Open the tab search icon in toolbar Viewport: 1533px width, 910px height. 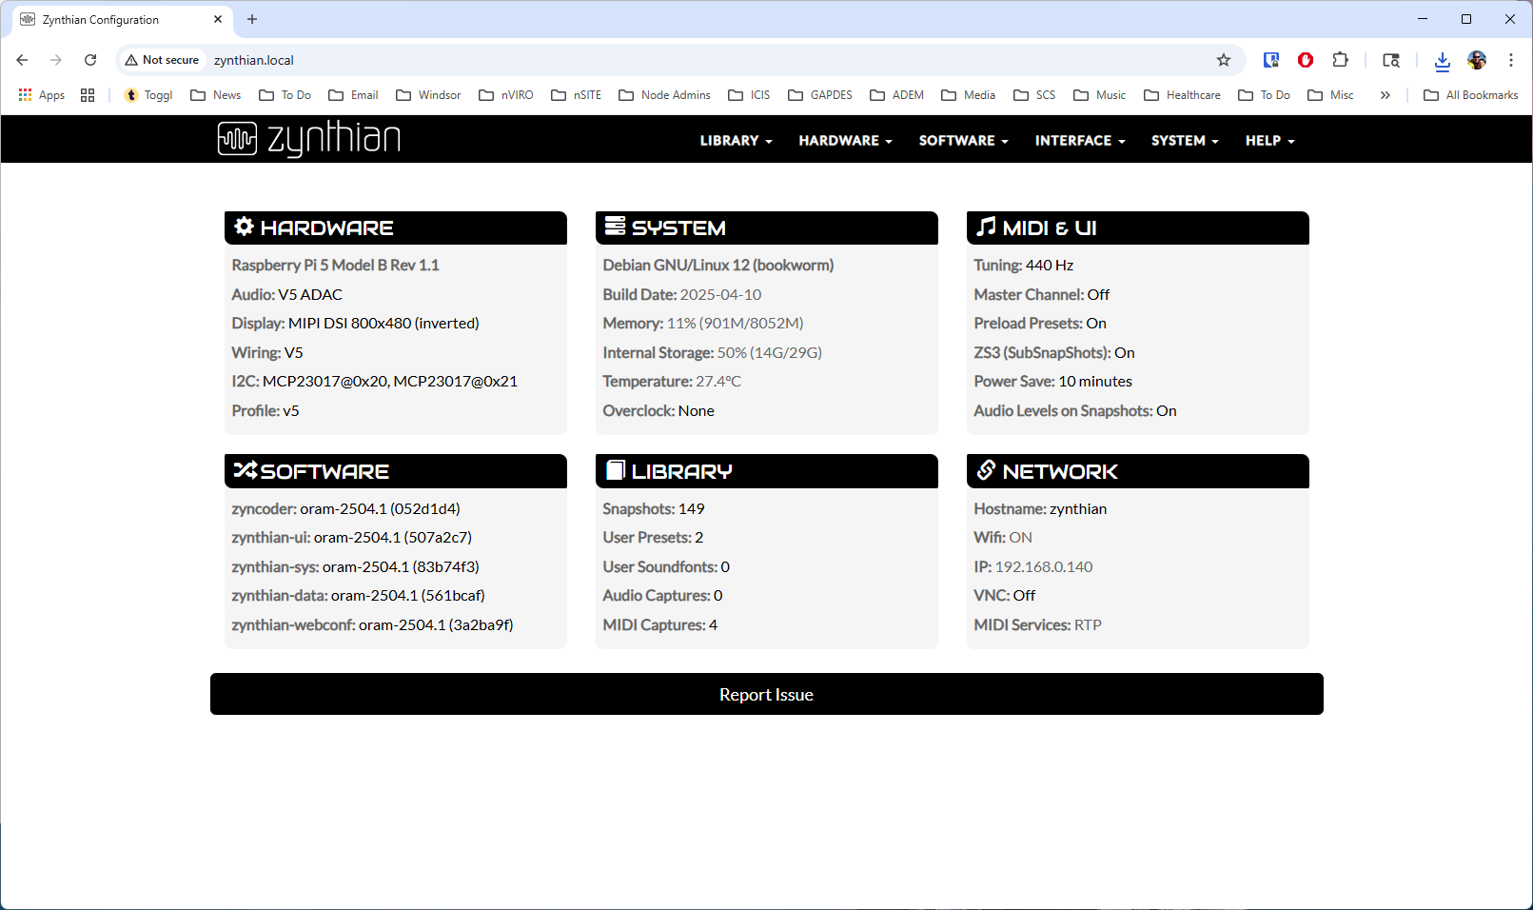click(1391, 60)
